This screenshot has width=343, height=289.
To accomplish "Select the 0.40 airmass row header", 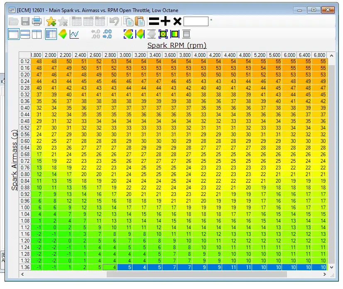I will point(25,108).
